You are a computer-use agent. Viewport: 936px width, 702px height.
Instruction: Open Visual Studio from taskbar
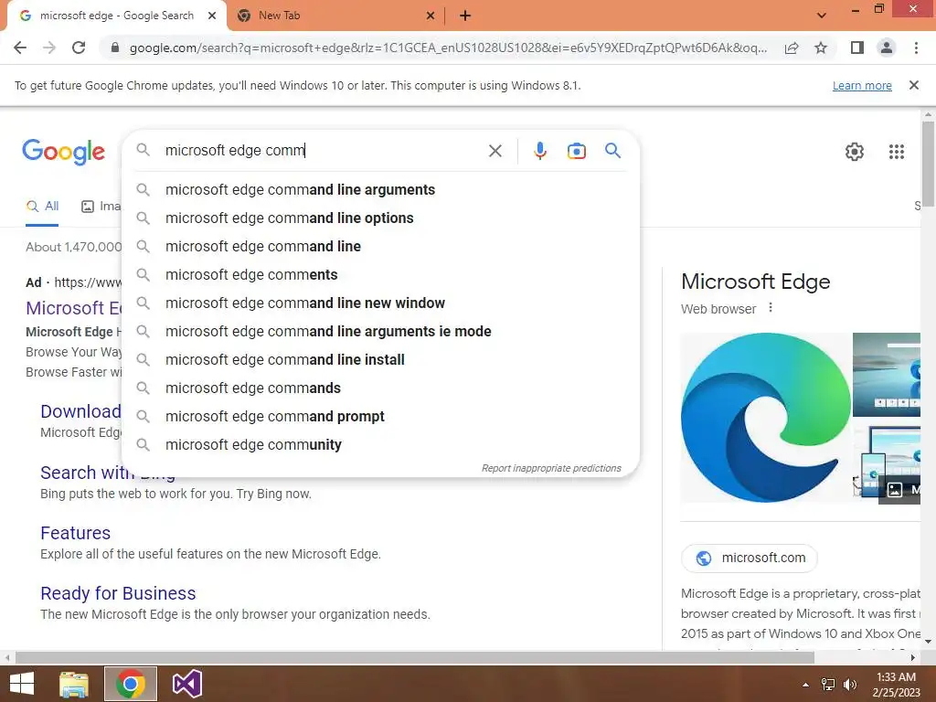186,684
